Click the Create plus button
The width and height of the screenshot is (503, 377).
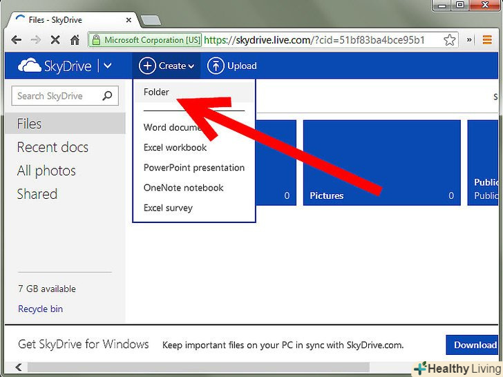[167, 66]
